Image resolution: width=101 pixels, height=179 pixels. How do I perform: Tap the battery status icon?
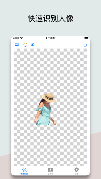pos(86,38)
